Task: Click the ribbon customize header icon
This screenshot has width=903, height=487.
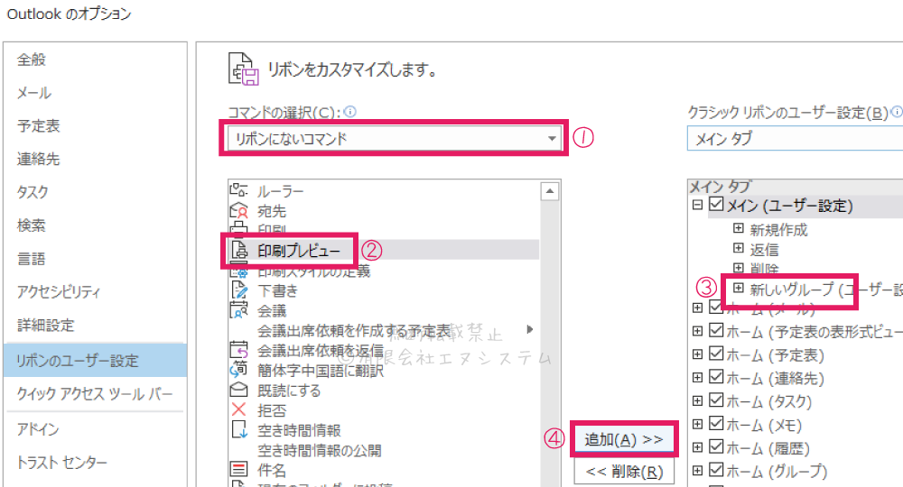Action: [244, 69]
